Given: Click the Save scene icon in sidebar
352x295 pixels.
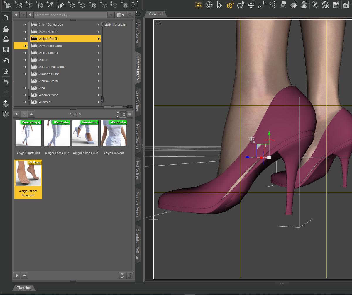Looking at the screenshot, I should 6,50.
